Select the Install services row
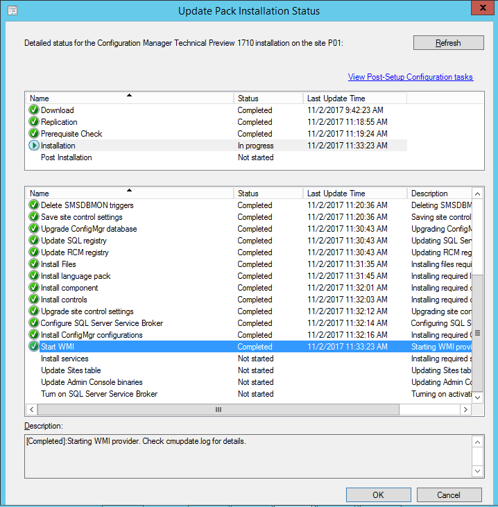The width and height of the screenshot is (498, 507). tap(249, 359)
